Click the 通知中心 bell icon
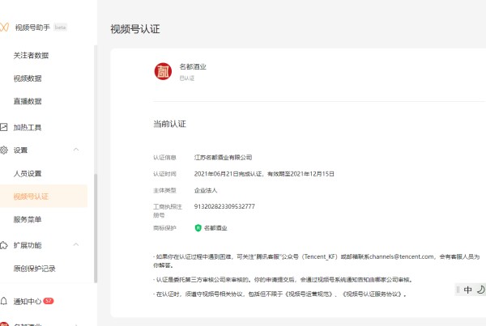Screen dimensions: 486x326 click(5, 300)
